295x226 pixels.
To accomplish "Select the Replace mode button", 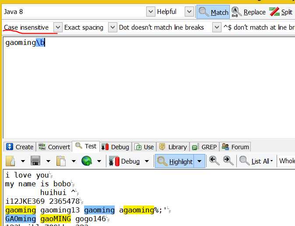I will [248, 12].
